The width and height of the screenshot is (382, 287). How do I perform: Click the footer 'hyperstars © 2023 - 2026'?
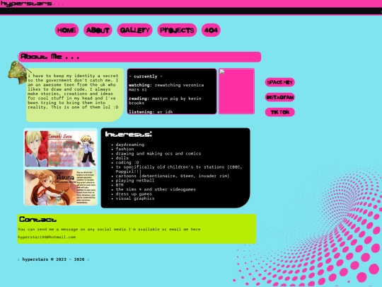pos(53,259)
